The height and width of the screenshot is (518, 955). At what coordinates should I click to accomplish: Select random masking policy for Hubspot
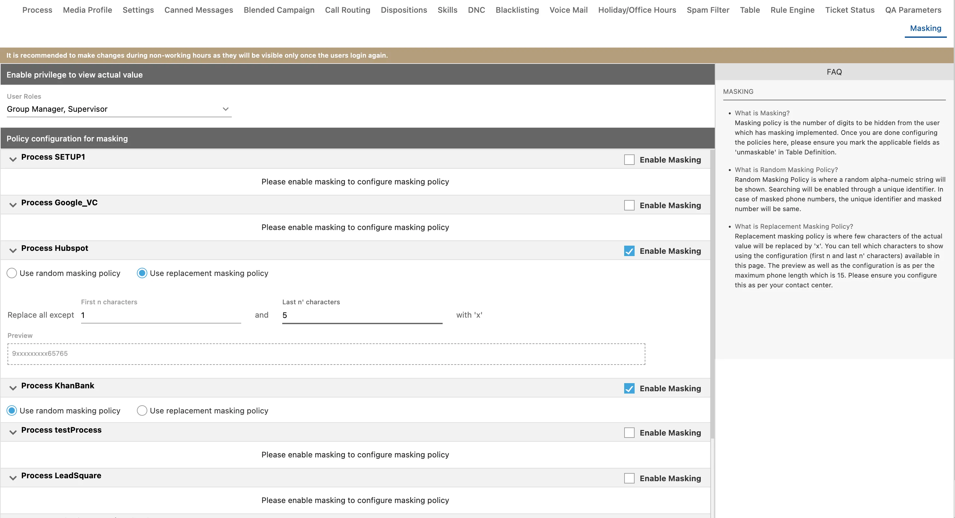(x=12, y=273)
